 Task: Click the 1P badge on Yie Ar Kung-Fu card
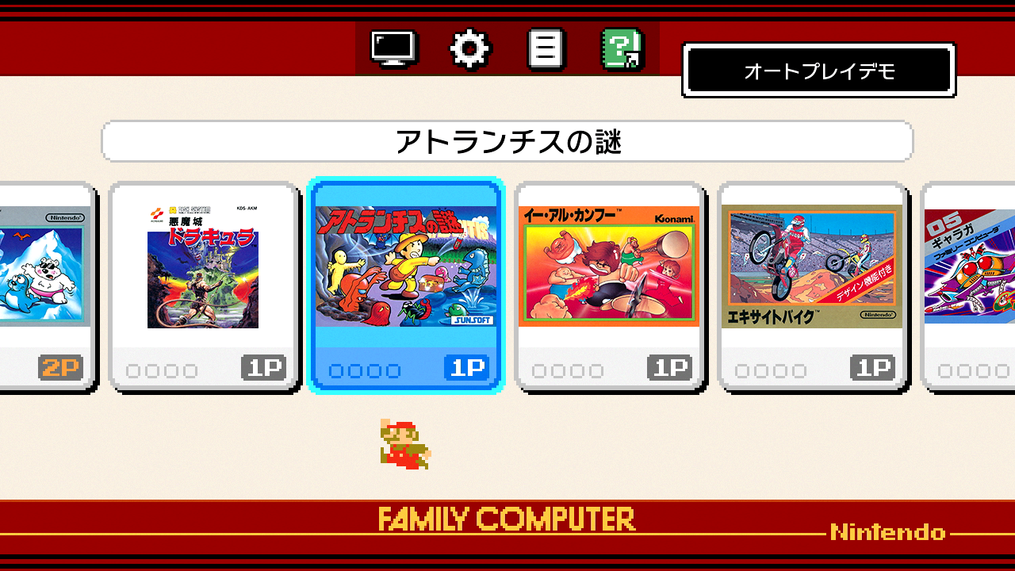(669, 368)
